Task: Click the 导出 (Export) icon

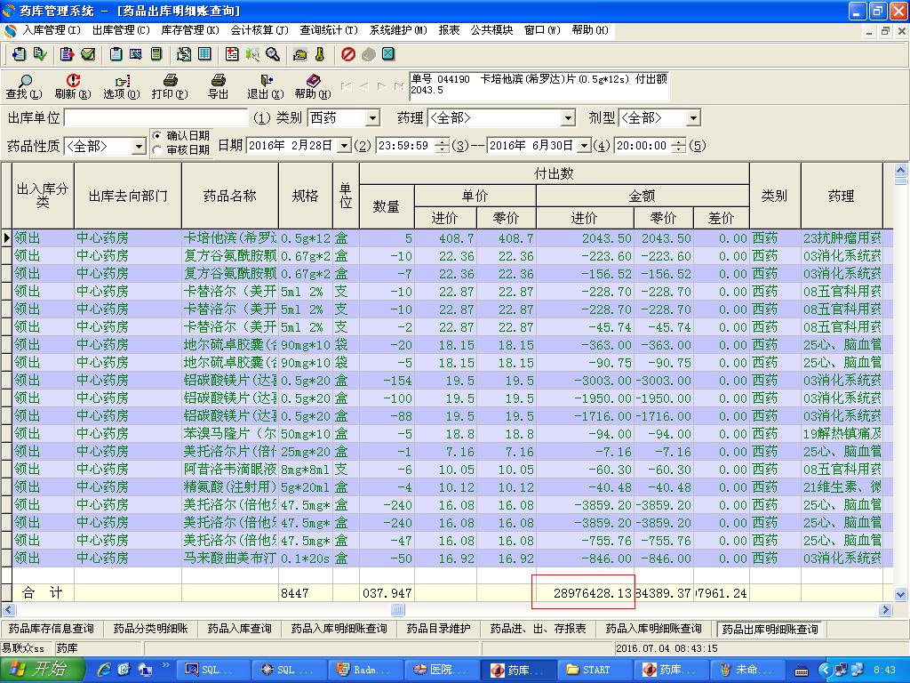Action: [218, 82]
